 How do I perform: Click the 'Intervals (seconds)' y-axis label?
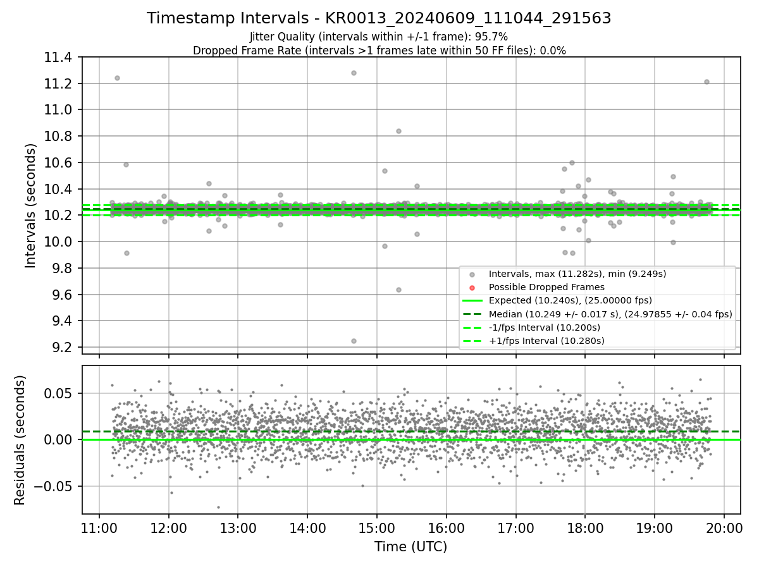[x=31, y=205]
